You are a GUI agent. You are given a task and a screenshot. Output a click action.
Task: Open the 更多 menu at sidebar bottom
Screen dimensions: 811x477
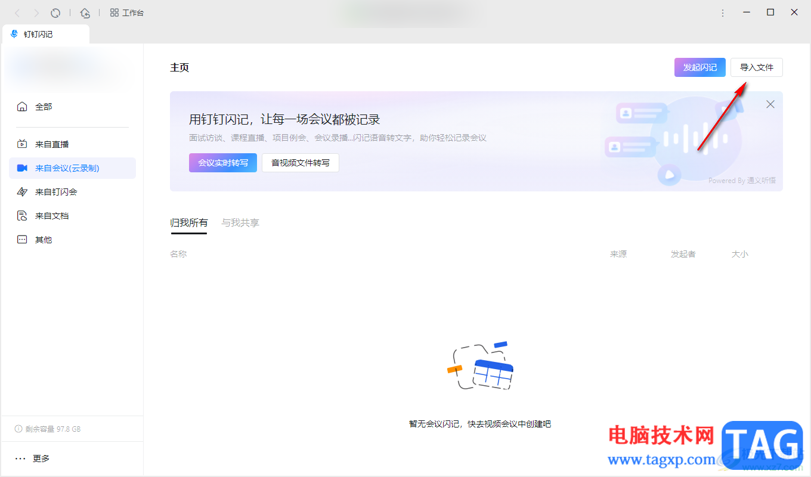pyautogui.click(x=33, y=459)
